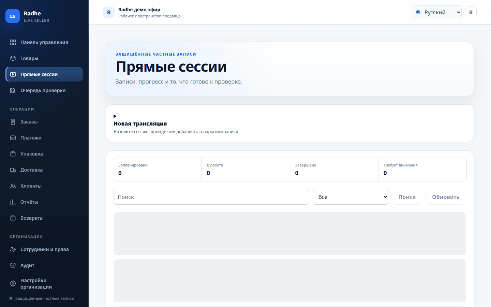Viewport: 491px width, 307px height.
Task: Click the Прямые сессии play icon
Action: click(x=13, y=74)
